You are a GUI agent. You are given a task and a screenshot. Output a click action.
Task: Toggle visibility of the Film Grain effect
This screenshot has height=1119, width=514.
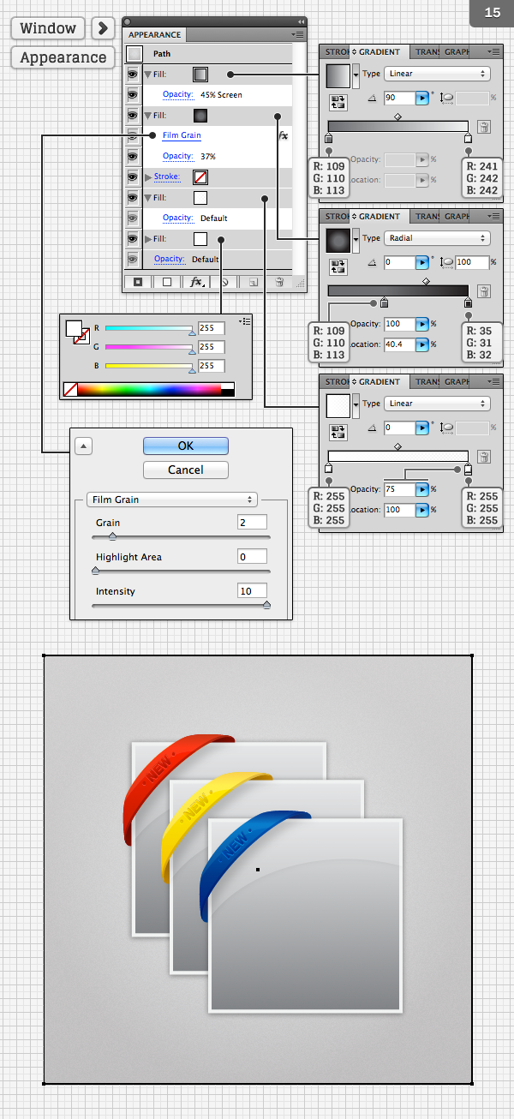pyautogui.click(x=133, y=136)
